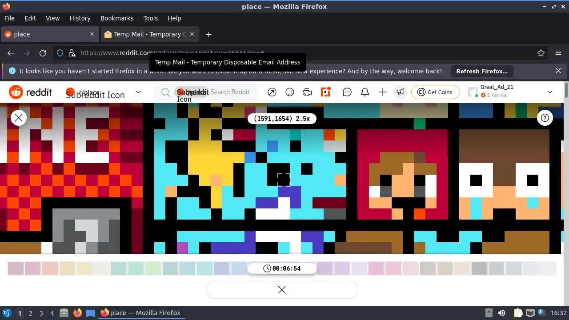Open the network tray icon
This screenshot has width=569, height=320.
[x=530, y=313]
